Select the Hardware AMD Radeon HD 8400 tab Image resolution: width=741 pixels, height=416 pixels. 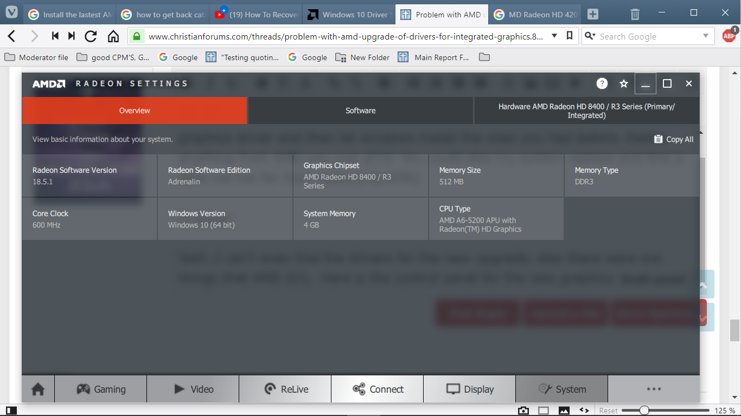[587, 110]
